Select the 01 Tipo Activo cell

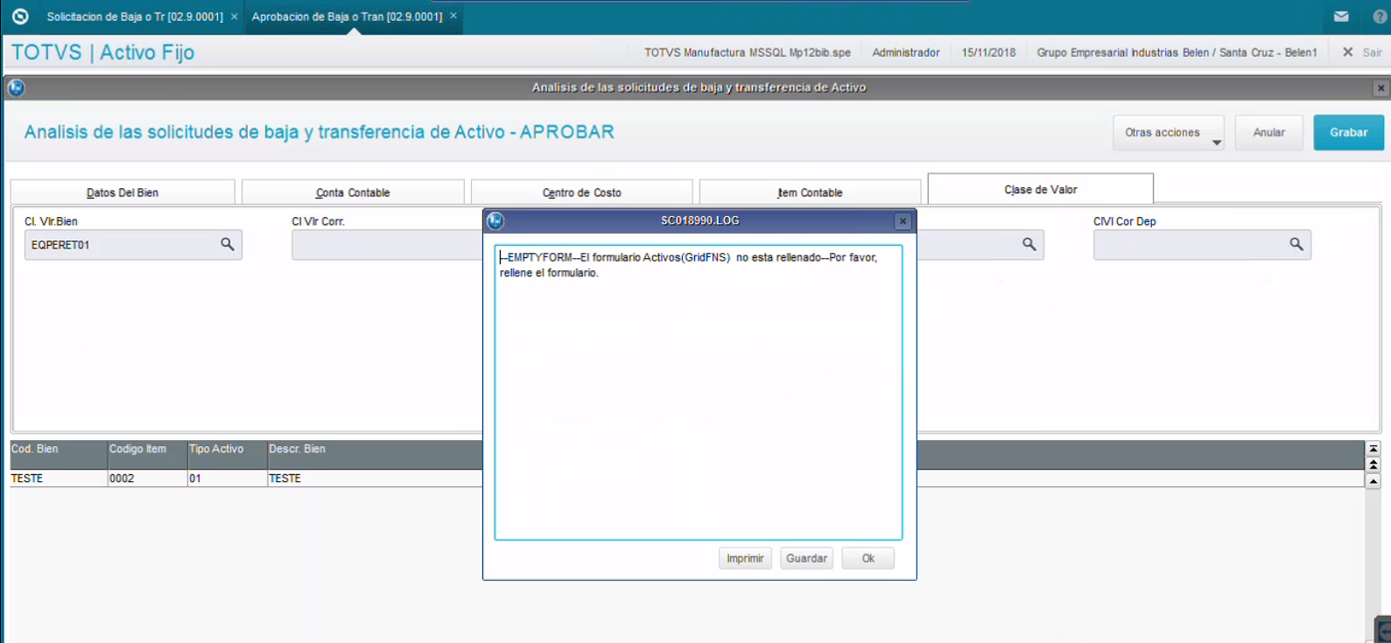[227, 479]
